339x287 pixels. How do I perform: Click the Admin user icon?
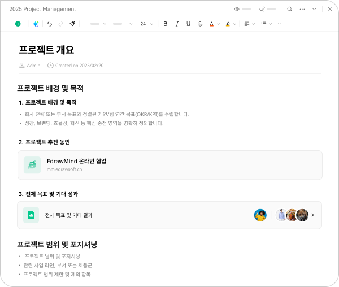click(x=22, y=66)
